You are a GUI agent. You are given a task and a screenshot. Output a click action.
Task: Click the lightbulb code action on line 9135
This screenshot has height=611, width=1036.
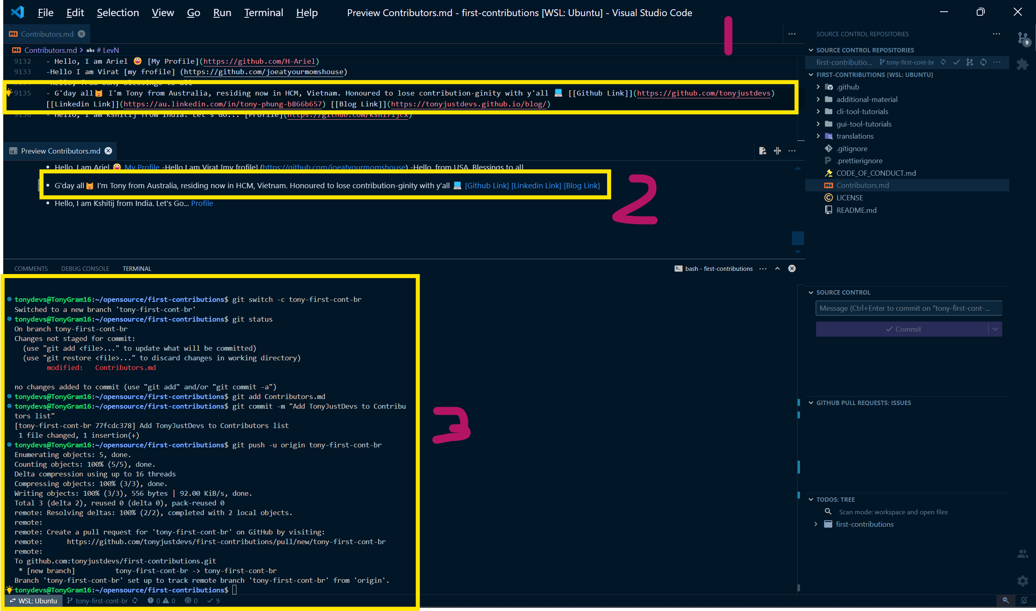click(8, 92)
